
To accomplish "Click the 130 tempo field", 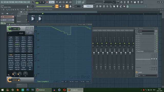I will pos(52,2).
